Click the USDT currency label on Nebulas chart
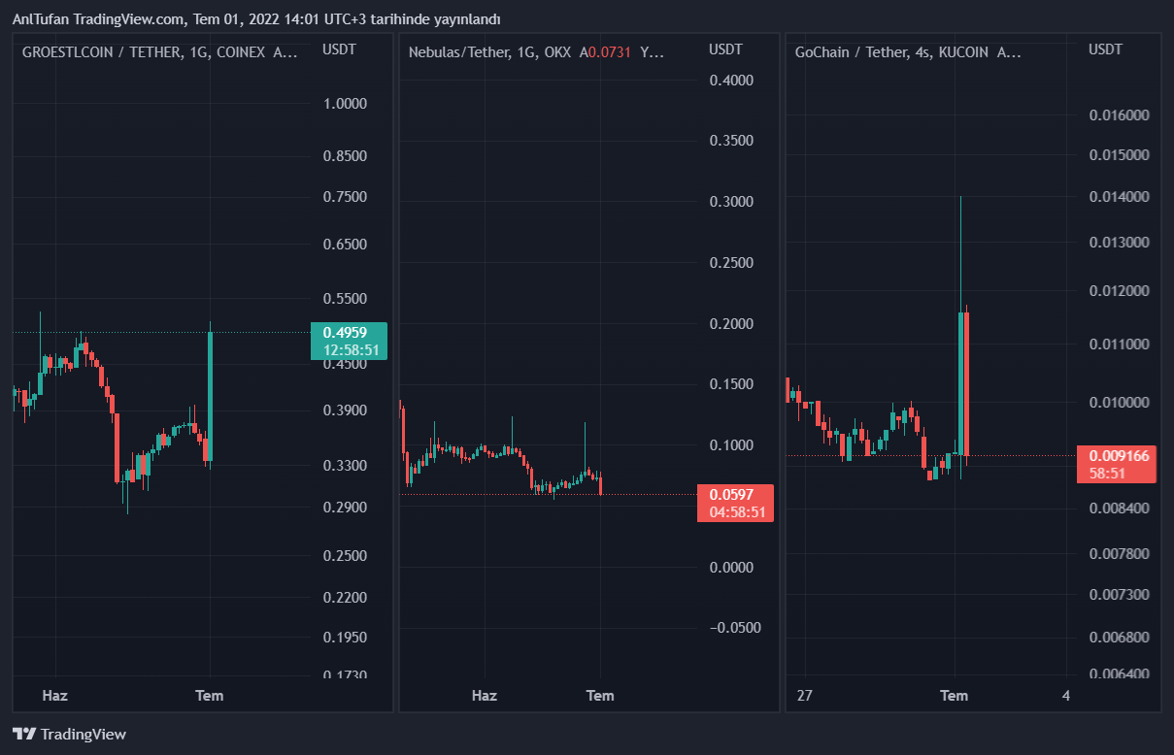This screenshot has height=755, width=1174. click(x=725, y=49)
